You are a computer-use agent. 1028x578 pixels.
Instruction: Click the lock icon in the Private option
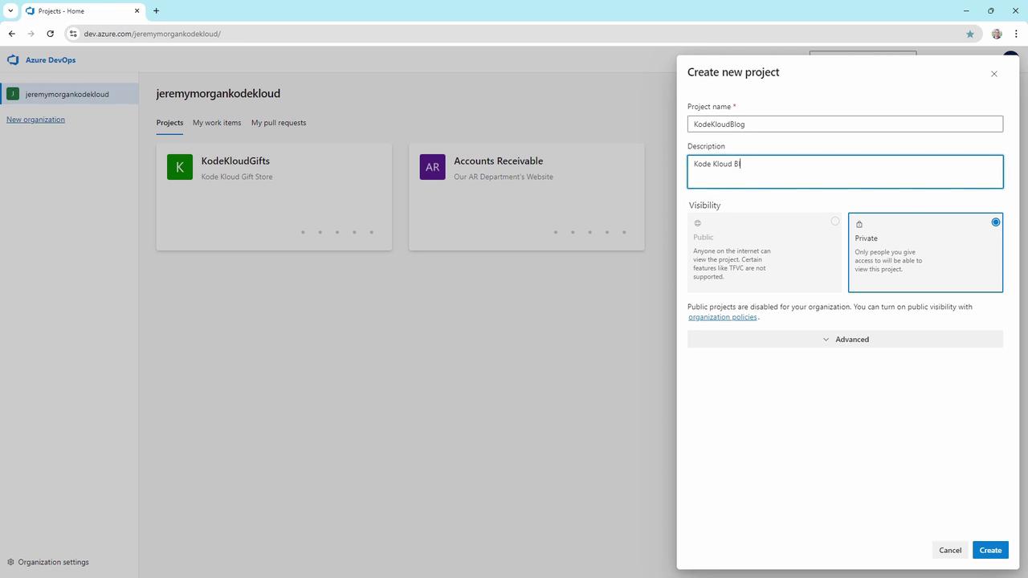click(x=859, y=224)
